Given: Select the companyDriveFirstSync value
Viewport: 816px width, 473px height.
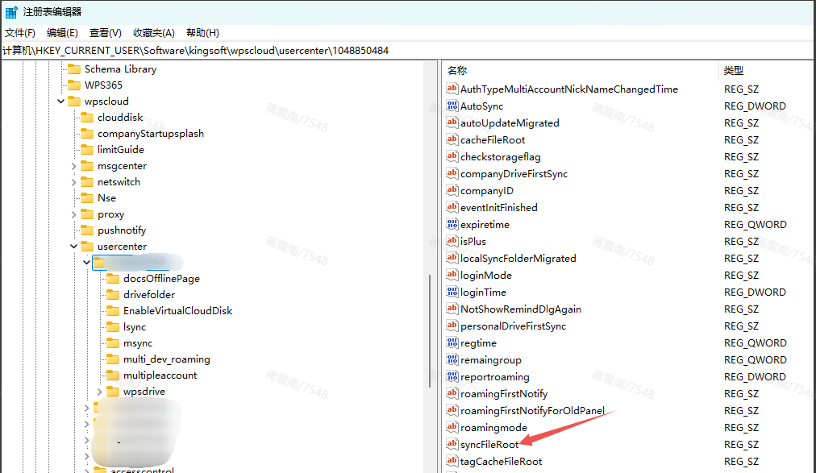Looking at the screenshot, I should click(514, 174).
